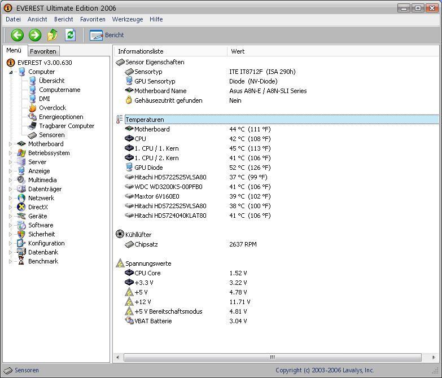Expand the Anzeige tree node
Viewport: 442px width, 378px height.
[x=10, y=171]
